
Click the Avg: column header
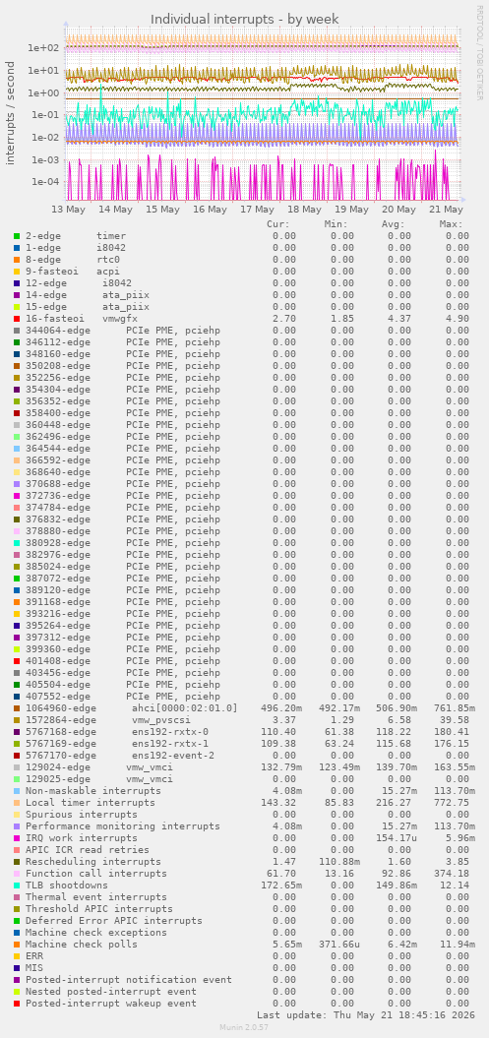point(393,223)
